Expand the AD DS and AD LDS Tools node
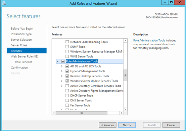The height and width of the screenshot is (131, 186). [x=62, y=66]
